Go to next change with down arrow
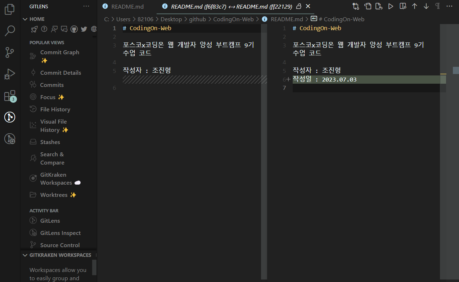Image resolution: width=459 pixels, height=282 pixels. 426,6
